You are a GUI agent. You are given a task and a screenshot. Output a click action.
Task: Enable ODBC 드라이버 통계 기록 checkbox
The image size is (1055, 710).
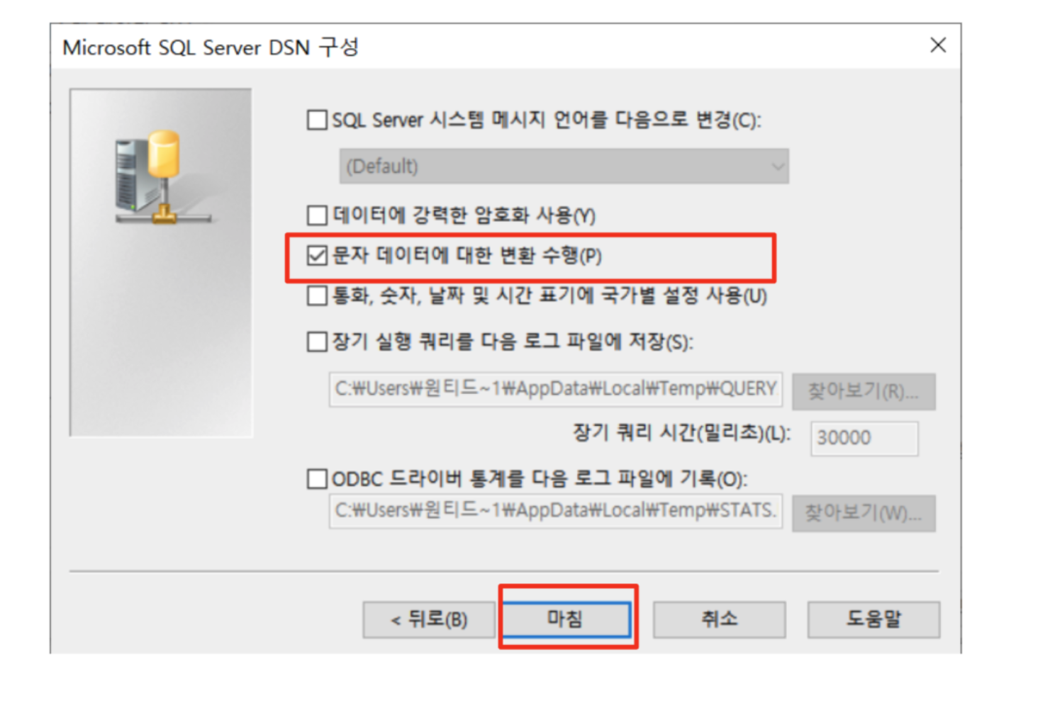[x=317, y=479]
